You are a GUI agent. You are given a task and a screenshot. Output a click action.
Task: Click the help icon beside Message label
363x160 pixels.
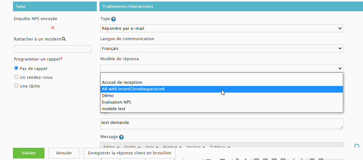pyautogui.click(x=121, y=137)
